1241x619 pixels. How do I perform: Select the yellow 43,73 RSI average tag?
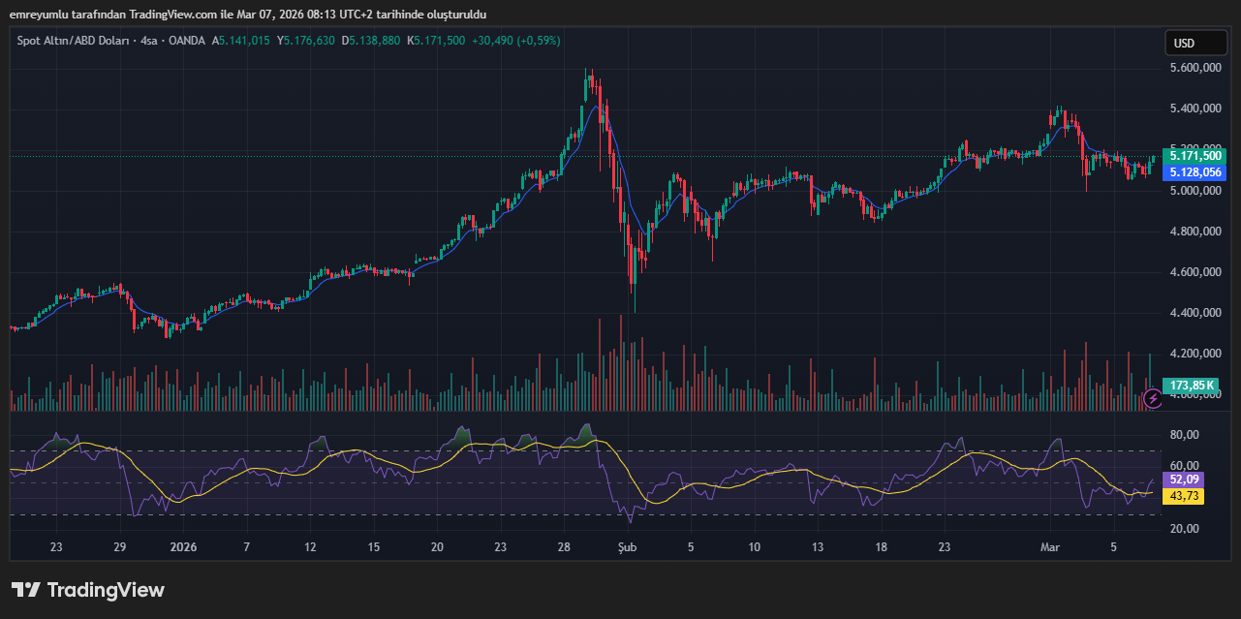click(x=1186, y=496)
